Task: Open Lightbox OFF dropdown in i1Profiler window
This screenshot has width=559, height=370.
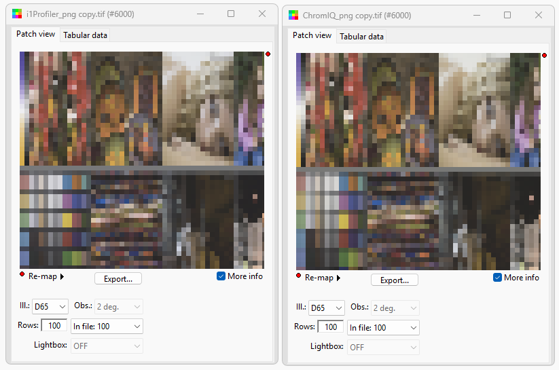Action: pos(107,346)
